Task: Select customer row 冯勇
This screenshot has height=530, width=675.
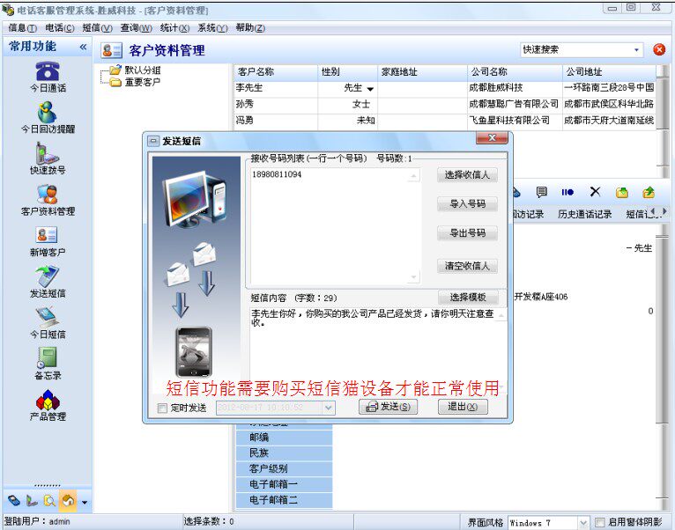Action: 445,121
